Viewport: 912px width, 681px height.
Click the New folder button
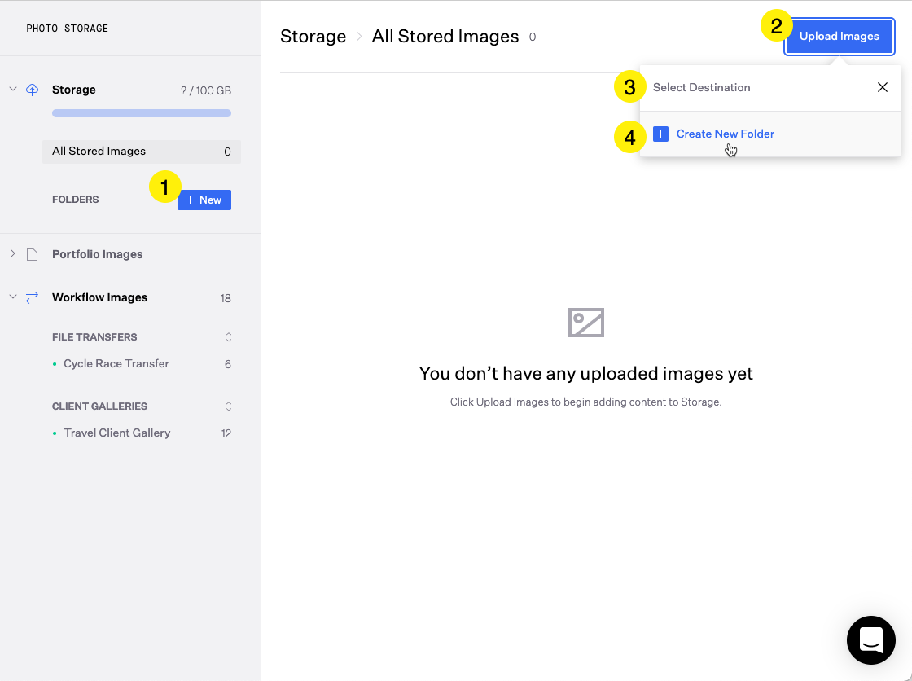coord(204,200)
